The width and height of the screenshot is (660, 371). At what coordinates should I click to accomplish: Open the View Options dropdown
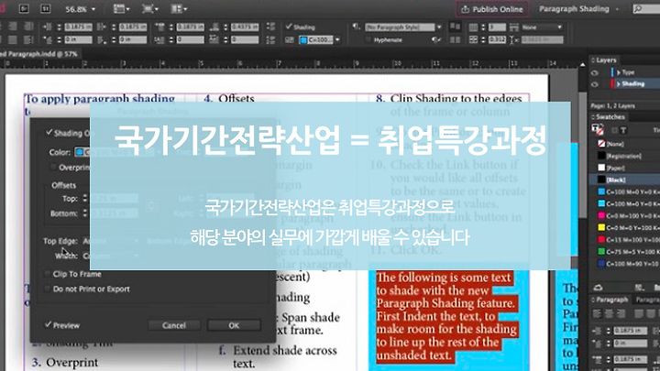pyautogui.click(x=121, y=9)
